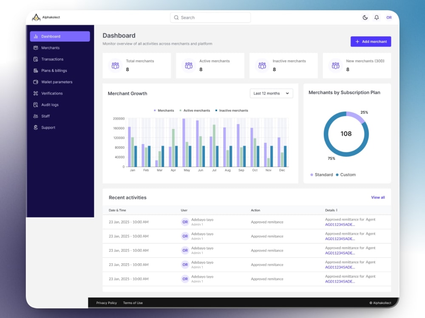This screenshot has width=425, height=318.
Task: Click the Merchant Growth title
Action: click(x=127, y=94)
